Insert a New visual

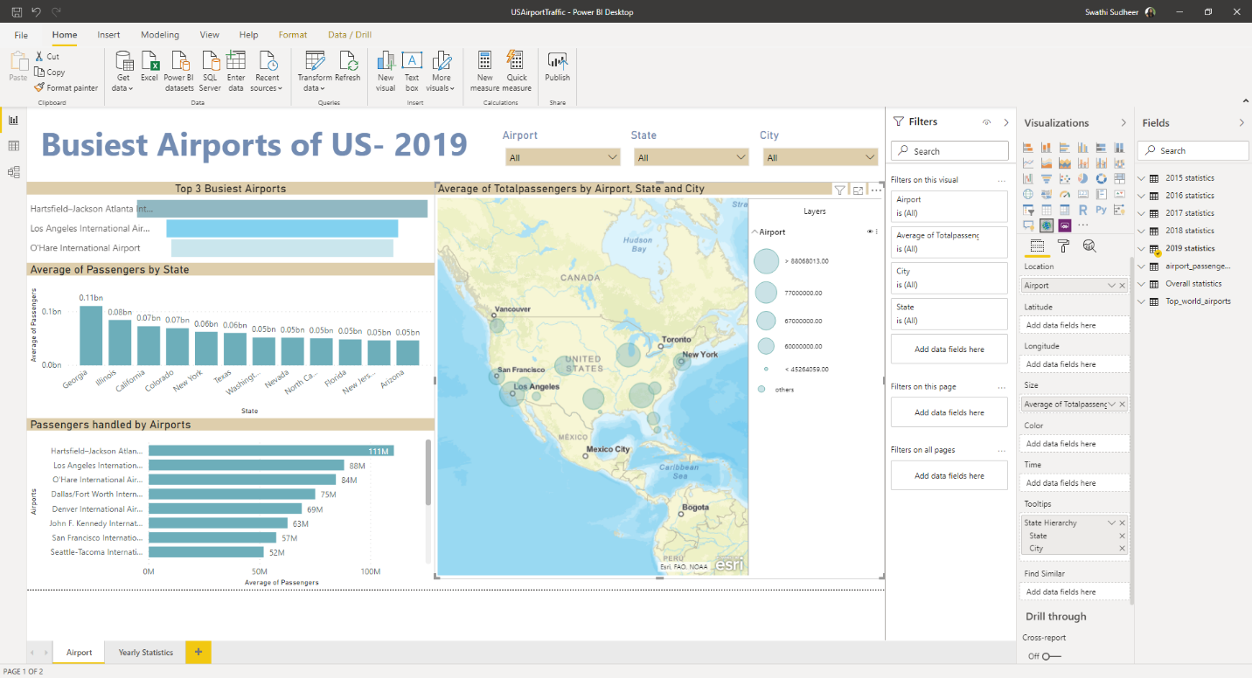[386, 71]
